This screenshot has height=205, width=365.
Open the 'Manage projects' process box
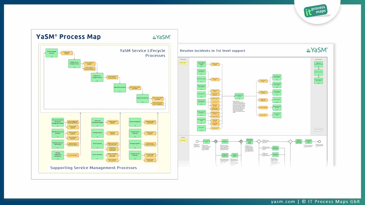tap(98, 133)
